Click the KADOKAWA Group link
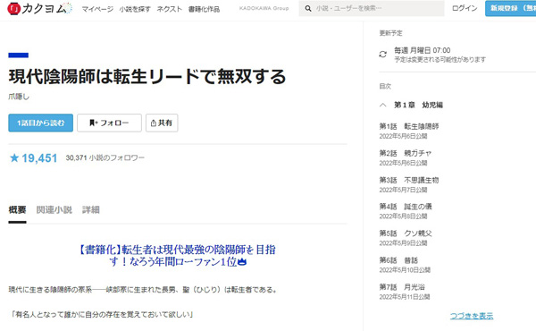Viewport: 536px width, 331px height. 264,8
